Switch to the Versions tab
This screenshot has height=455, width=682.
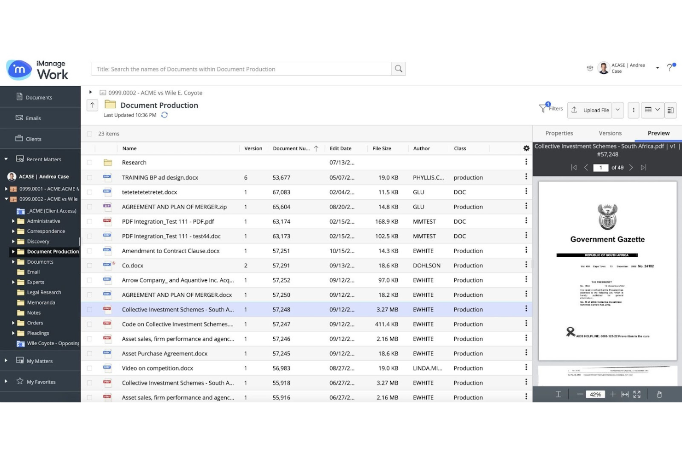610,133
